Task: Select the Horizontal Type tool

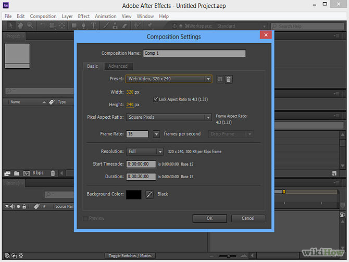Action: click(x=93, y=26)
